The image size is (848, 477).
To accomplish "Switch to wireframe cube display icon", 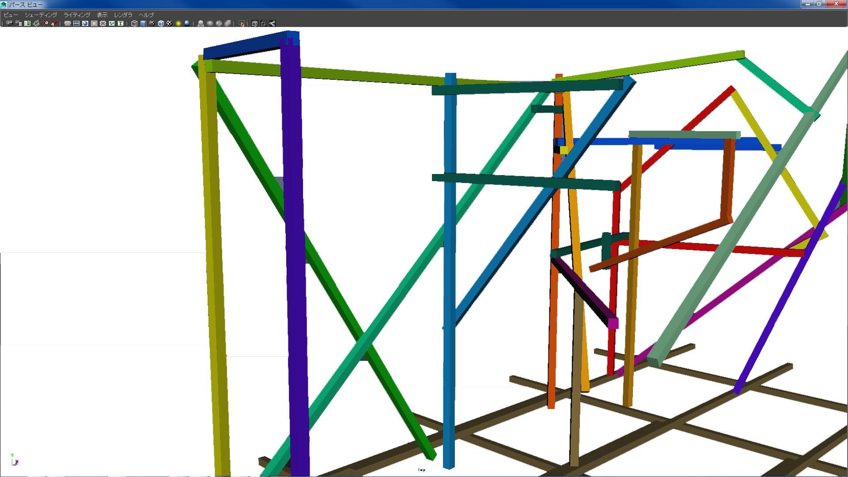I will tap(134, 23).
